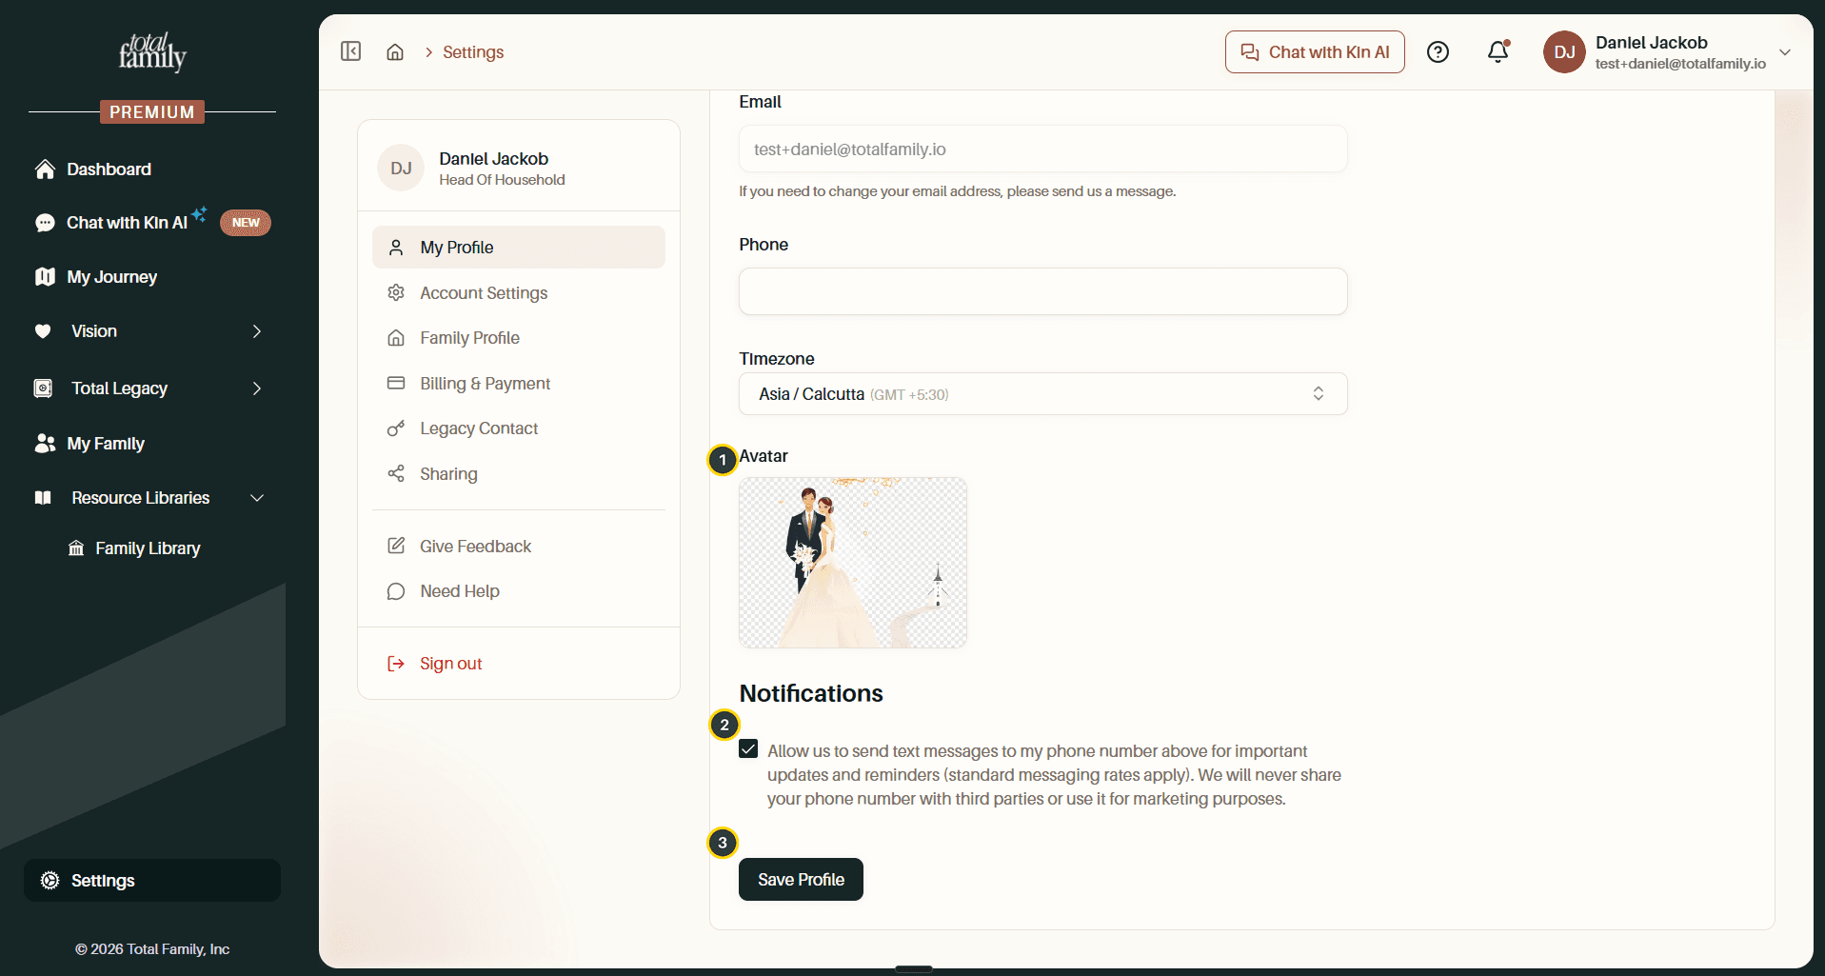Viewport: 1825px width, 976px height.
Task: Click the NEW badge beside Kin AI
Action: click(x=246, y=223)
